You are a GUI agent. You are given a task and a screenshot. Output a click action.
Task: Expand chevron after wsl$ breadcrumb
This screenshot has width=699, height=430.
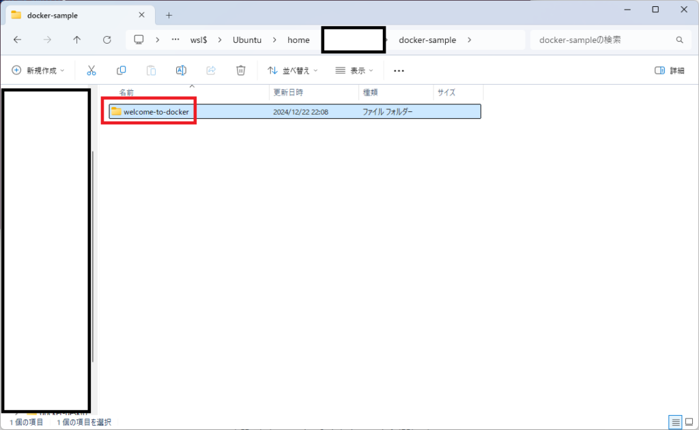220,40
